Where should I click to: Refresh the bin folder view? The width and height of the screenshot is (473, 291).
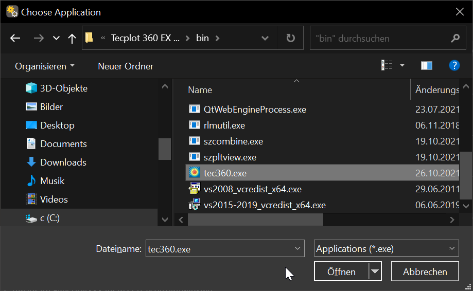[x=290, y=38]
